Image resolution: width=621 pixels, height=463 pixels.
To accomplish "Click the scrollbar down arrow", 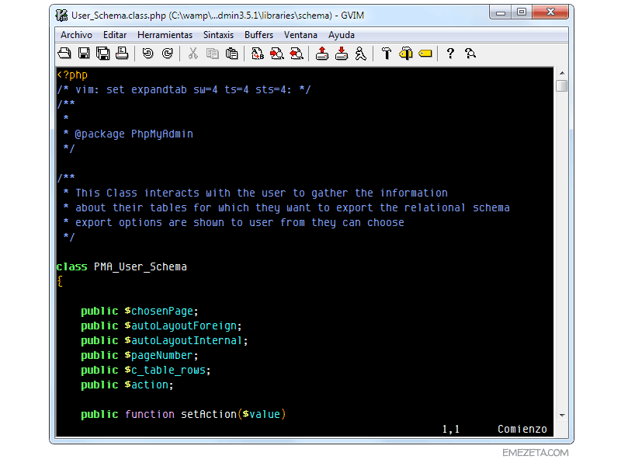I will (x=561, y=416).
